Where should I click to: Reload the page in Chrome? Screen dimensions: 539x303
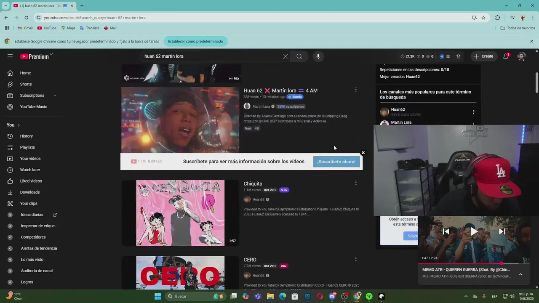[x=26, y=18]
